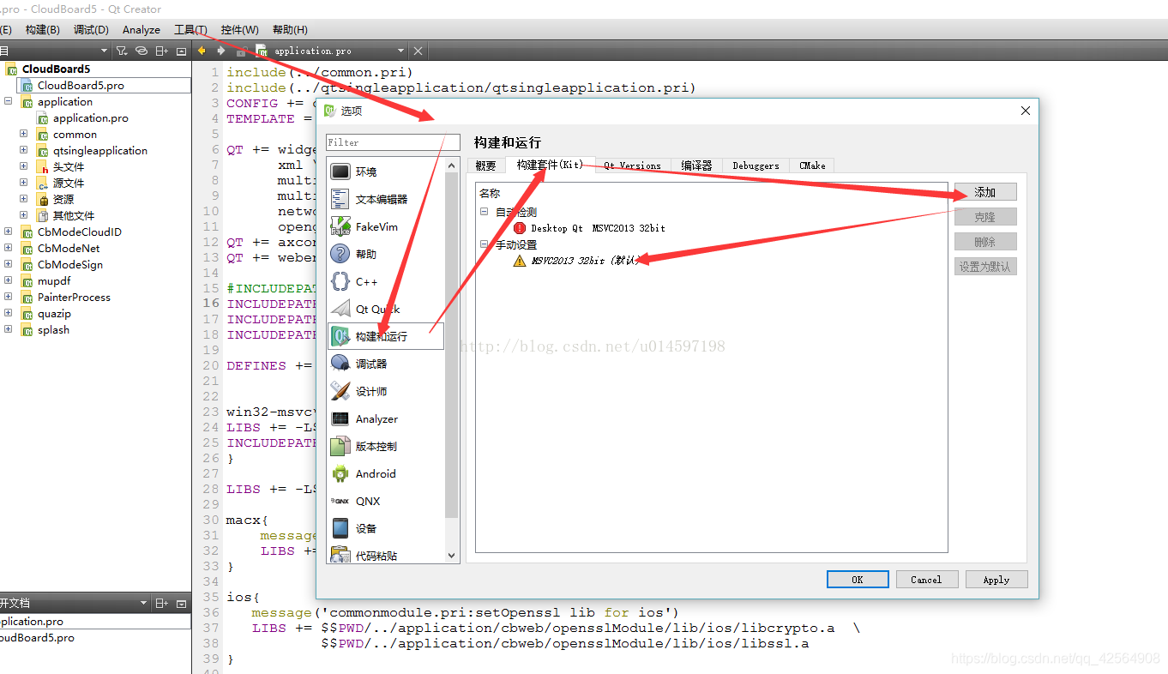
Task: Open the Analyze menu
Action: (x=141, y=30)
